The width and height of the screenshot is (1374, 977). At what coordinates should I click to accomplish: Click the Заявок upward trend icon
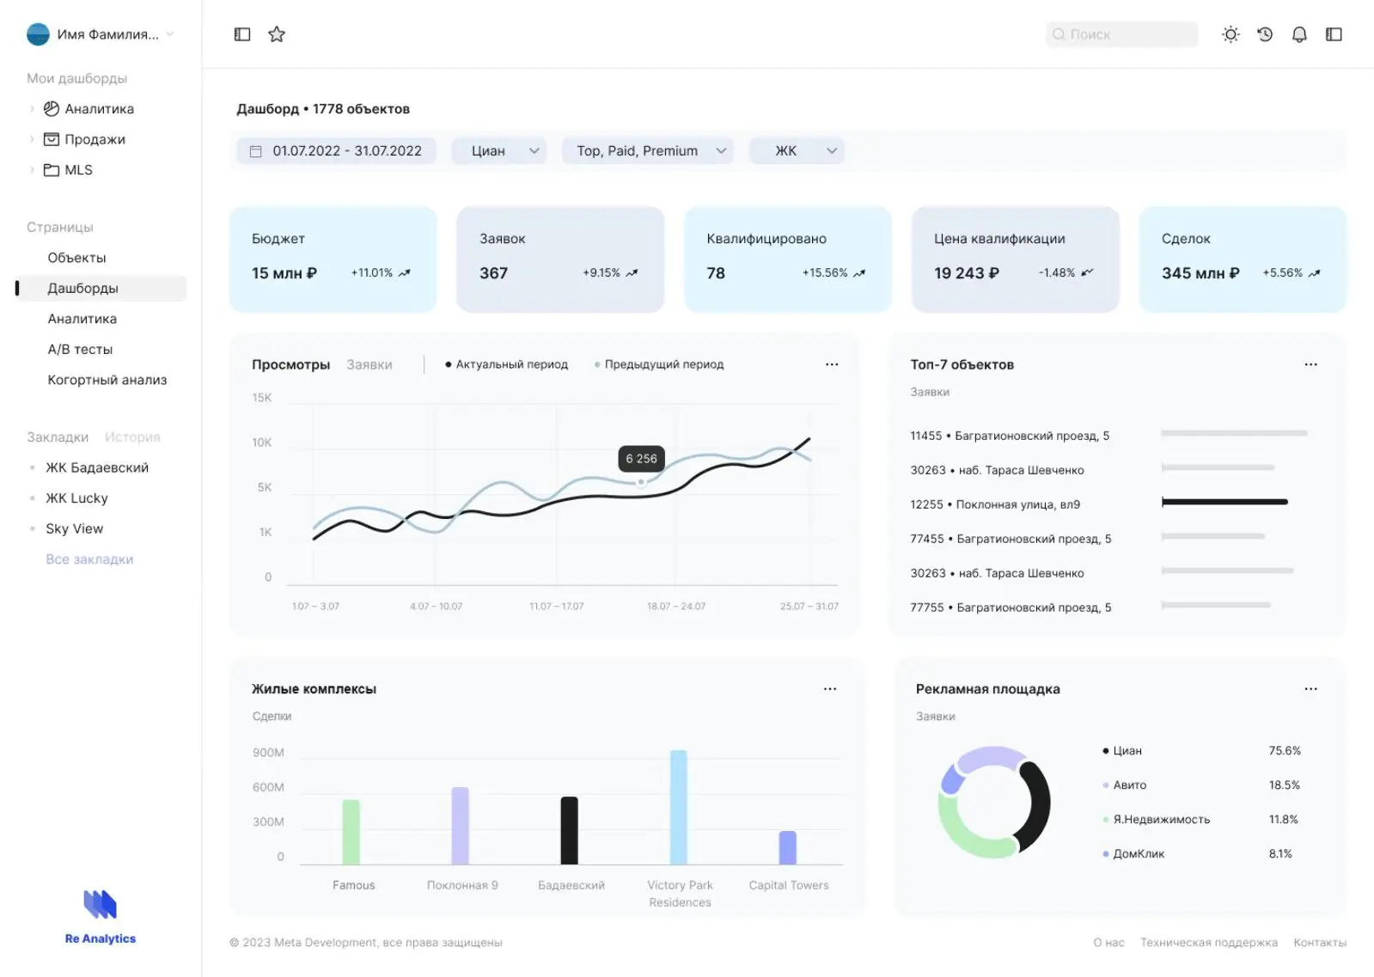point(632,273)
